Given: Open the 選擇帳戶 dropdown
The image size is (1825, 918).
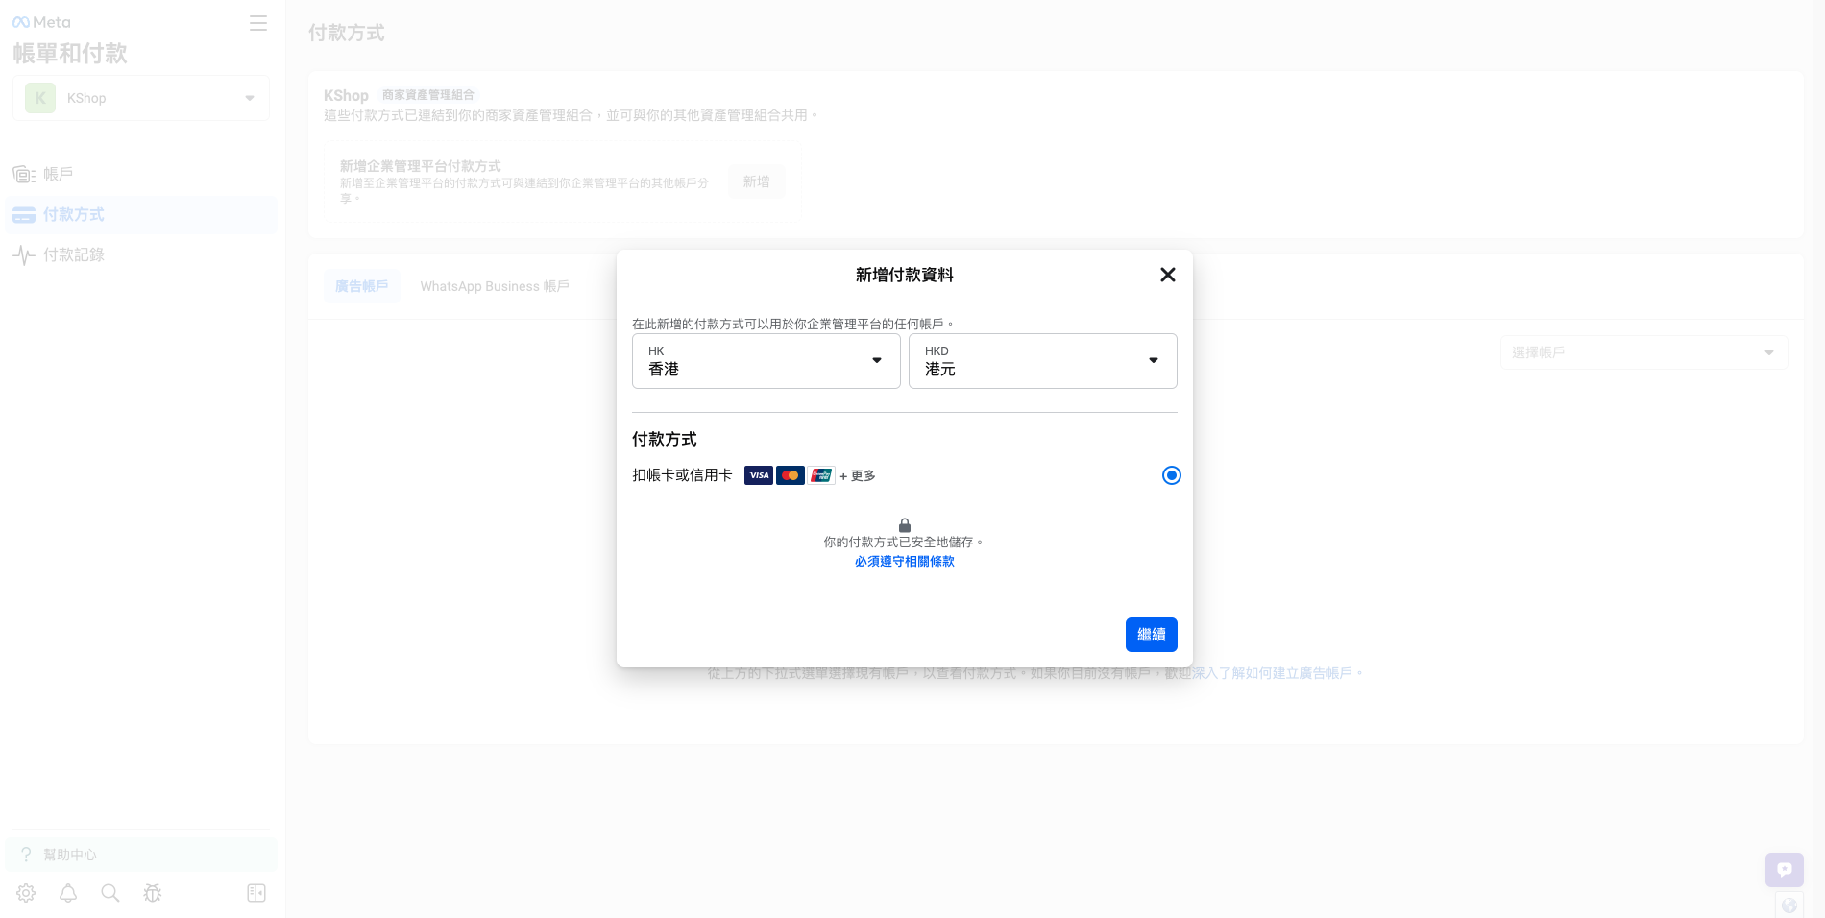Looking at the screenshot, I should (1644, 352).
